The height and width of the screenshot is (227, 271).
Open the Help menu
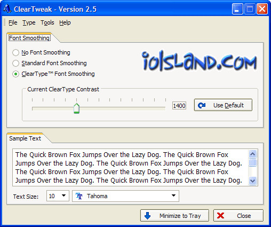tap(65, 22)
